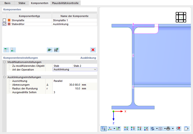The width and height of the screenshot is (193, 134).
Task: Click the detach preview window icon
Action: [186, 129]
